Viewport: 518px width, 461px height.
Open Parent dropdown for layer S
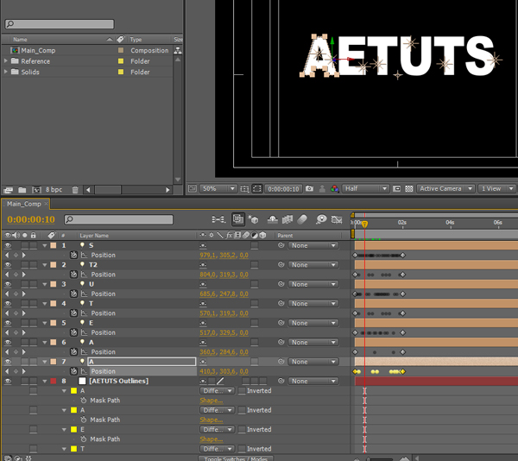(x=313, y=246)
